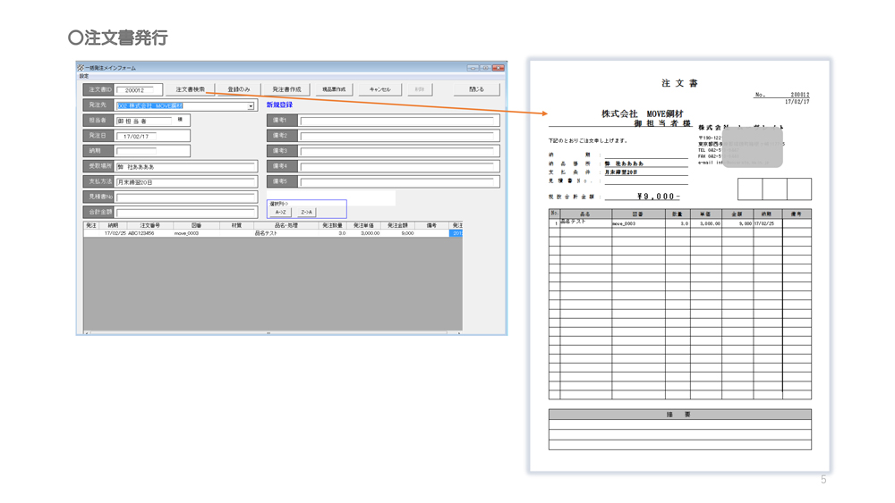The image size is (895, 503).
Task: Click the 新規登録 status label
Action: pos(279,105)
